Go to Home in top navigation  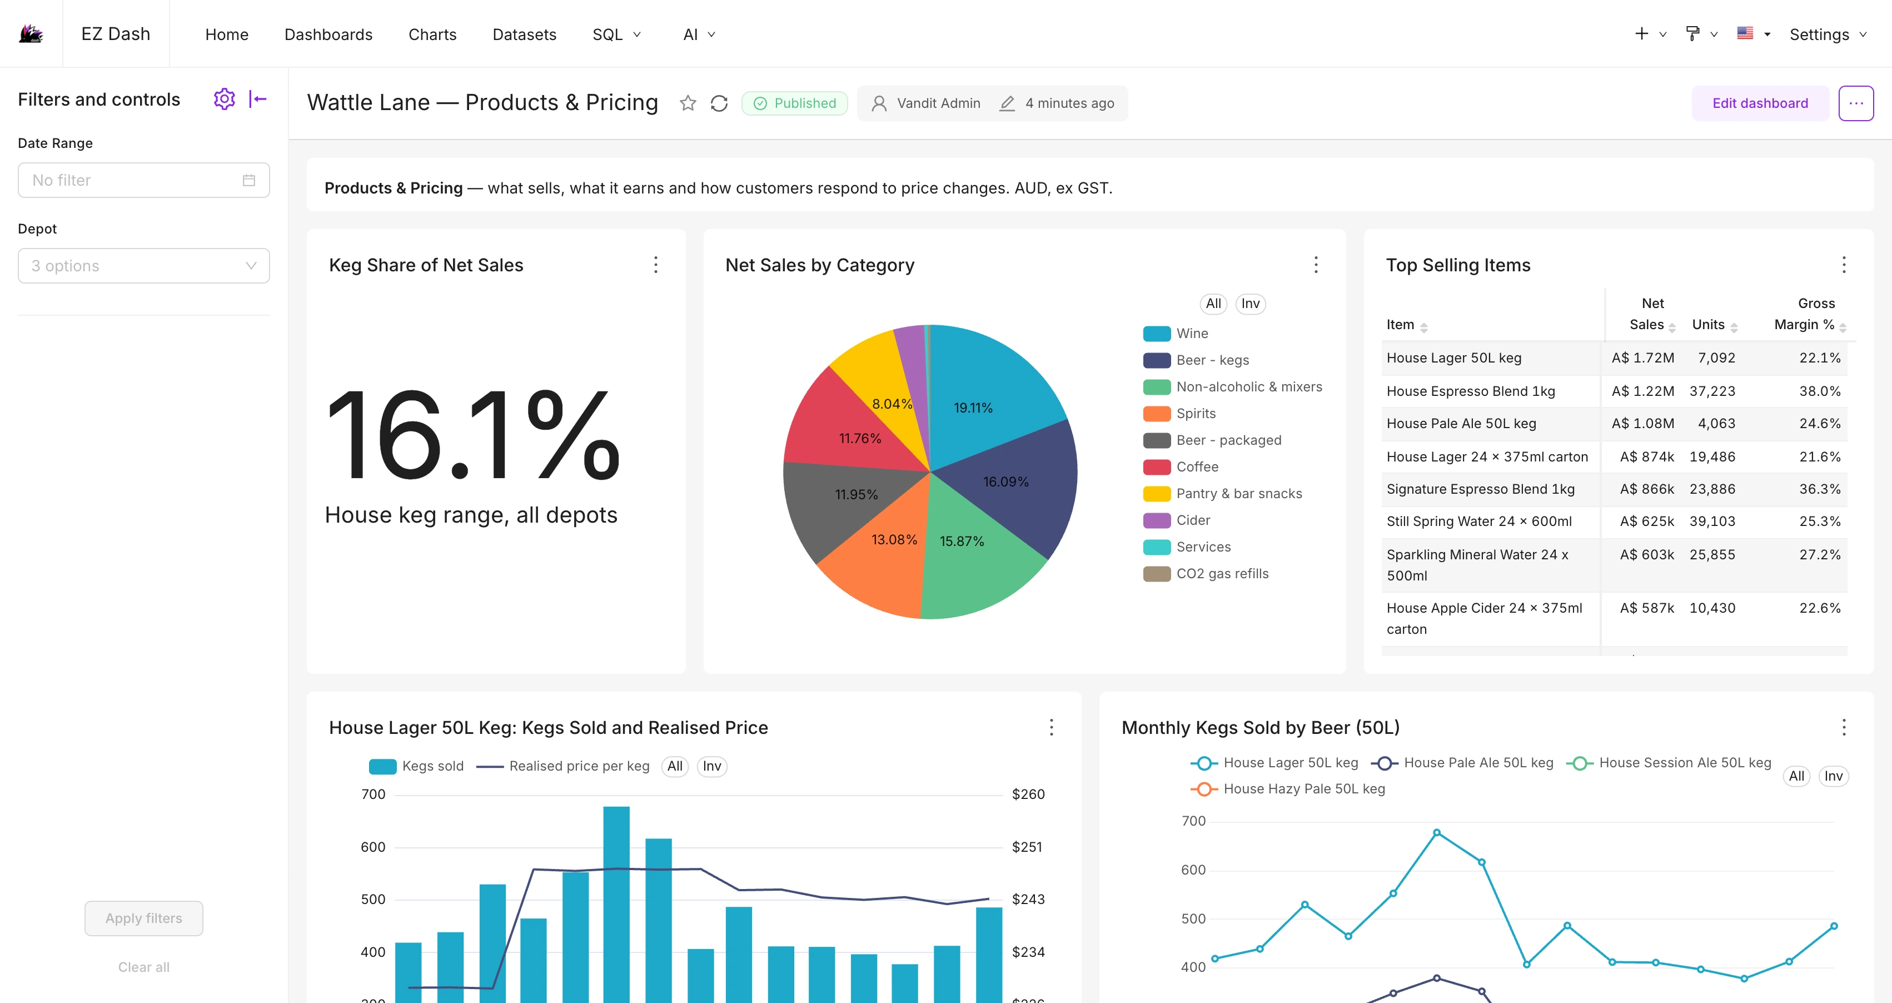pos(226,34)
